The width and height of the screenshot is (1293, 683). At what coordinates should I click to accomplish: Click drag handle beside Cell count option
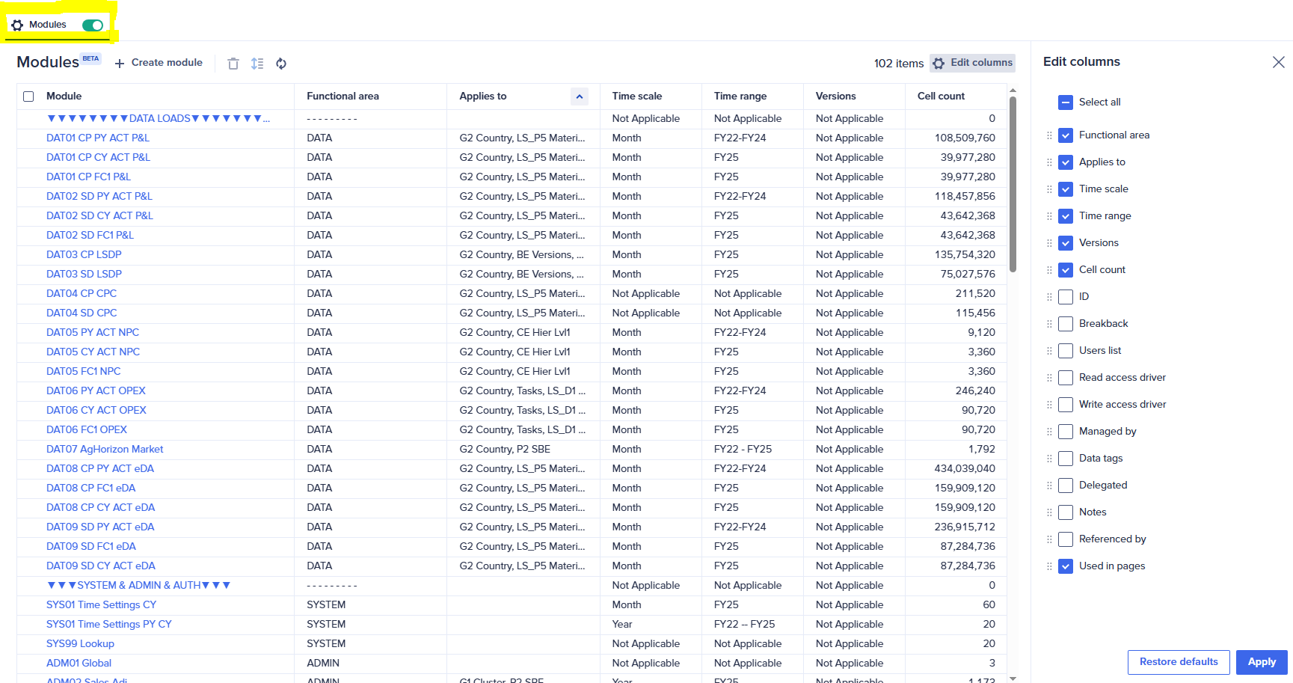[x=1049, y=270]
